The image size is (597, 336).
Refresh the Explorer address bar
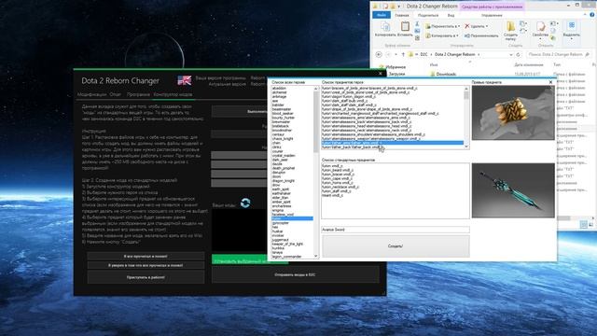[519, 54]
